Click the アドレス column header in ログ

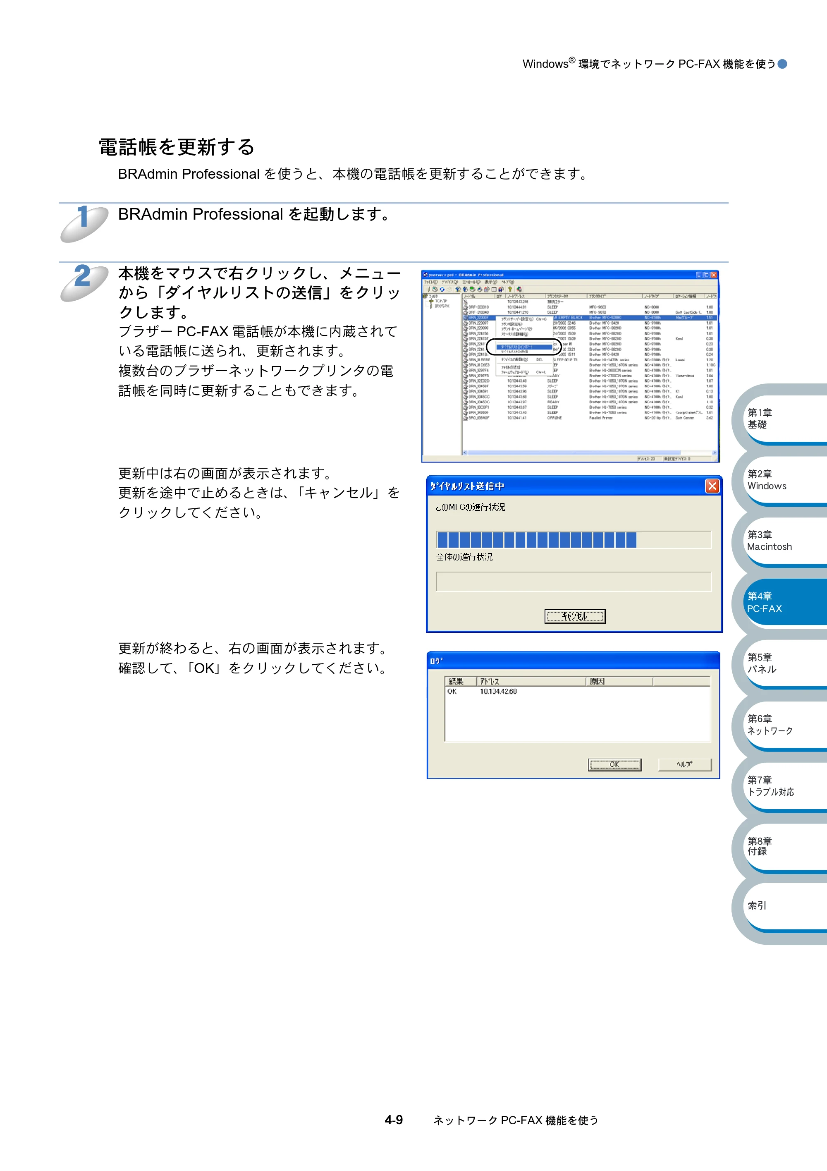[531, 681]
